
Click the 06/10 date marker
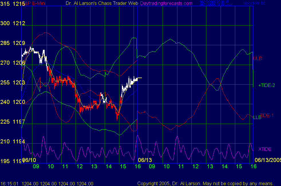click(29, 160)
